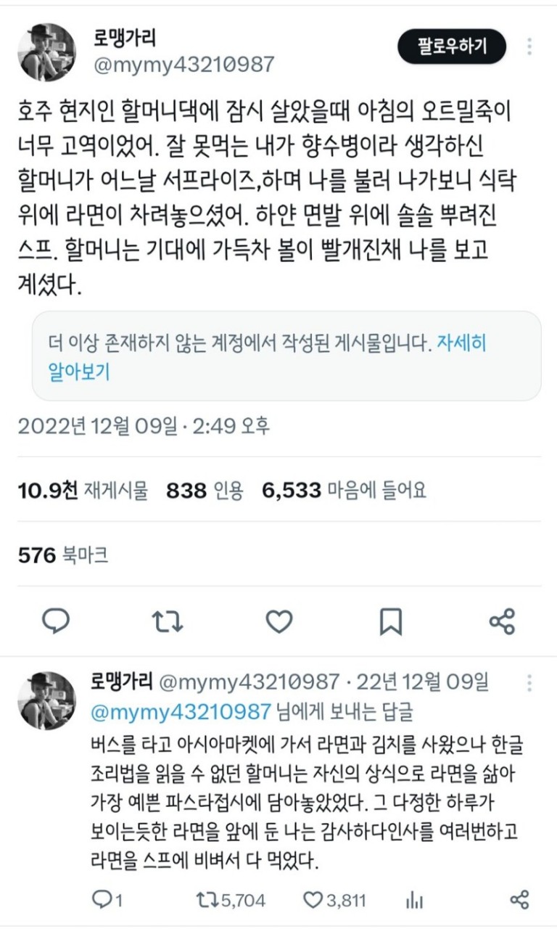The width and height of the screenshot is (557, 929).
Task: Share the reply post
Action: tap(519, 900)
